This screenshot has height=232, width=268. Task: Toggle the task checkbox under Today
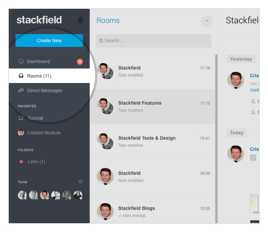[x=253, y=158]
